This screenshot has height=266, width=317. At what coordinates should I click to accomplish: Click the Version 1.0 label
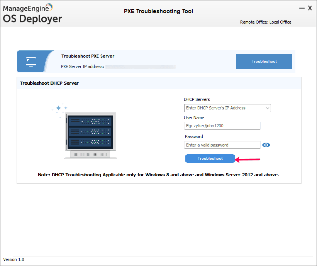pyautogui.click(x=14, y=259)
